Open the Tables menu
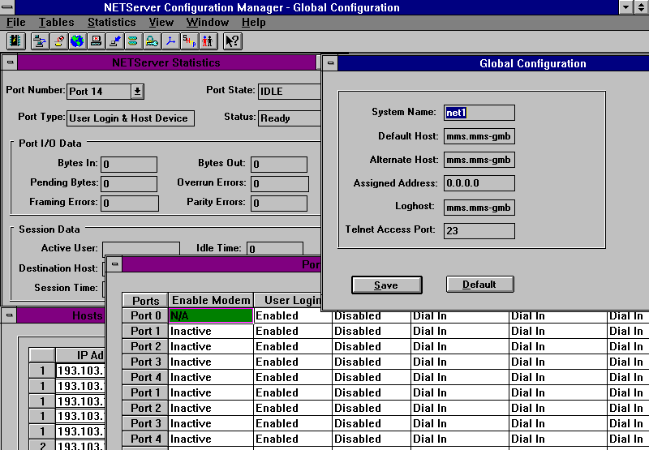This screenshot has width=649, height=450. point(57,22)
